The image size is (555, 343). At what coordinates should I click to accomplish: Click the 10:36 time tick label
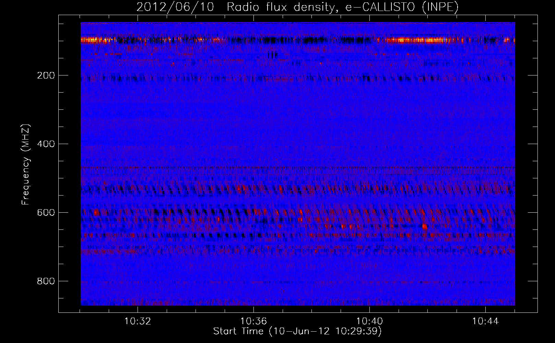click(x=253, y=321)
